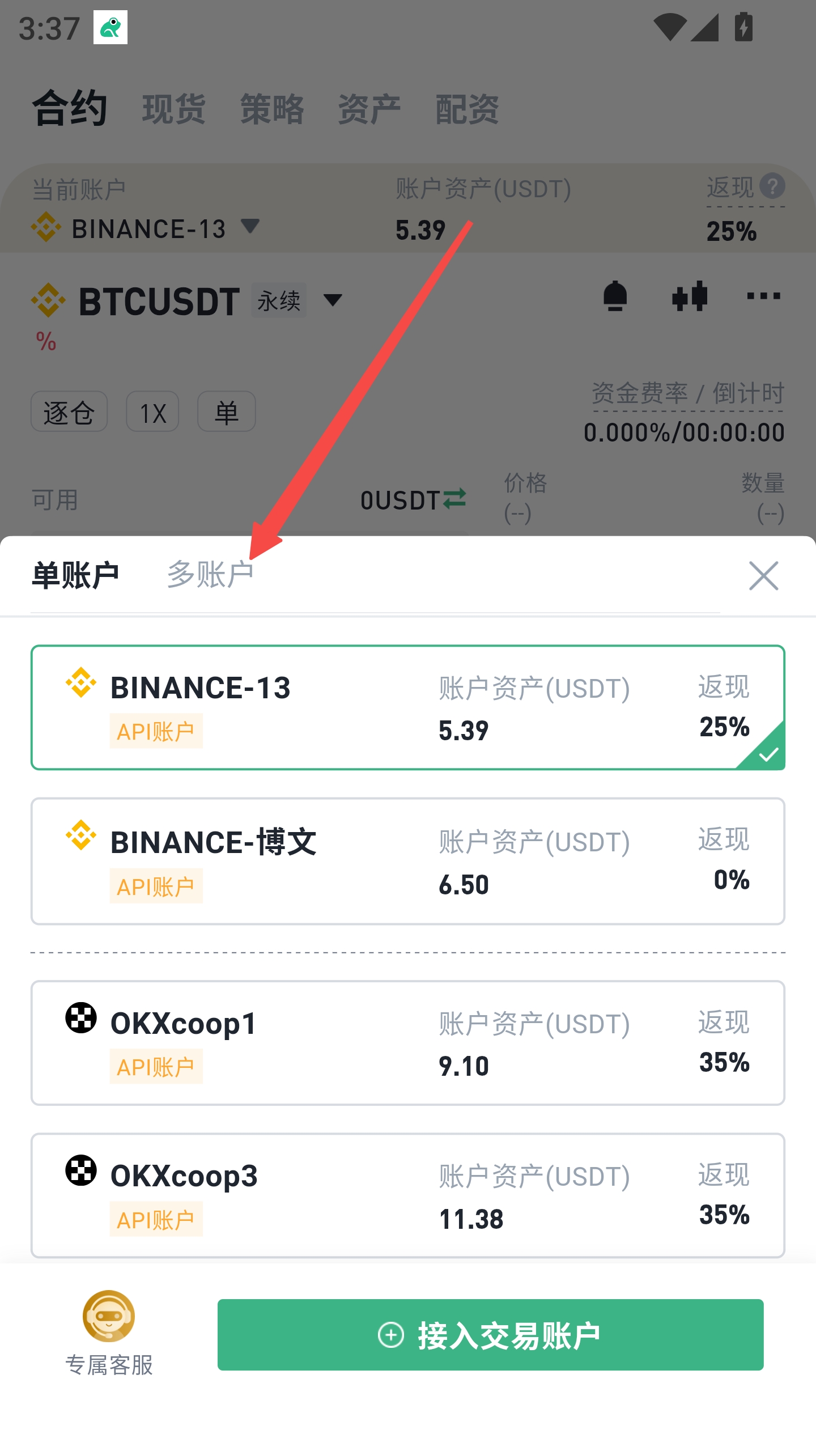
Task: Open the 1X leverage selector
Action: tap(152, 412)
